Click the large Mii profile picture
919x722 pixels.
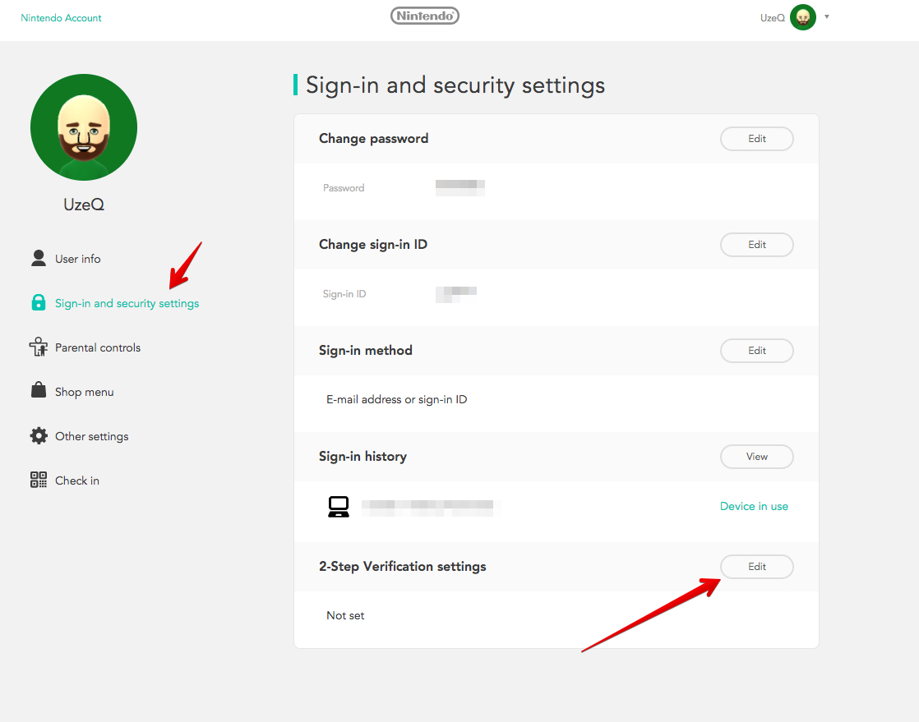pyautogui.click(x=84, y=127)
